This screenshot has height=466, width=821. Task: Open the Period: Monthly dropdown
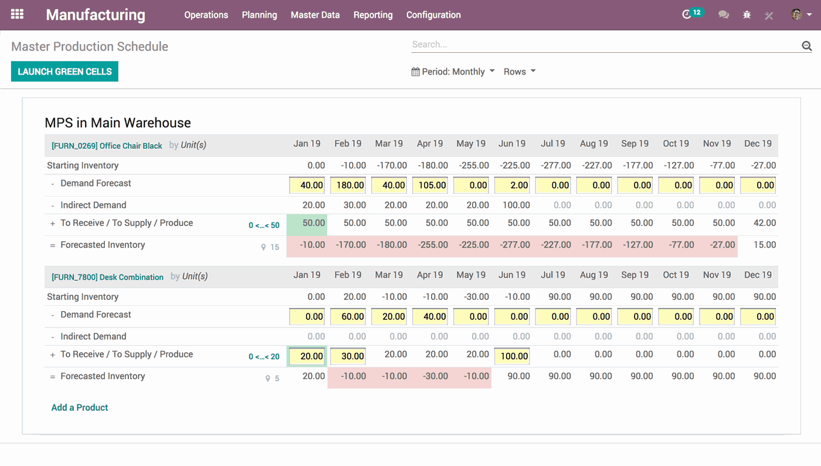(454, 71)
